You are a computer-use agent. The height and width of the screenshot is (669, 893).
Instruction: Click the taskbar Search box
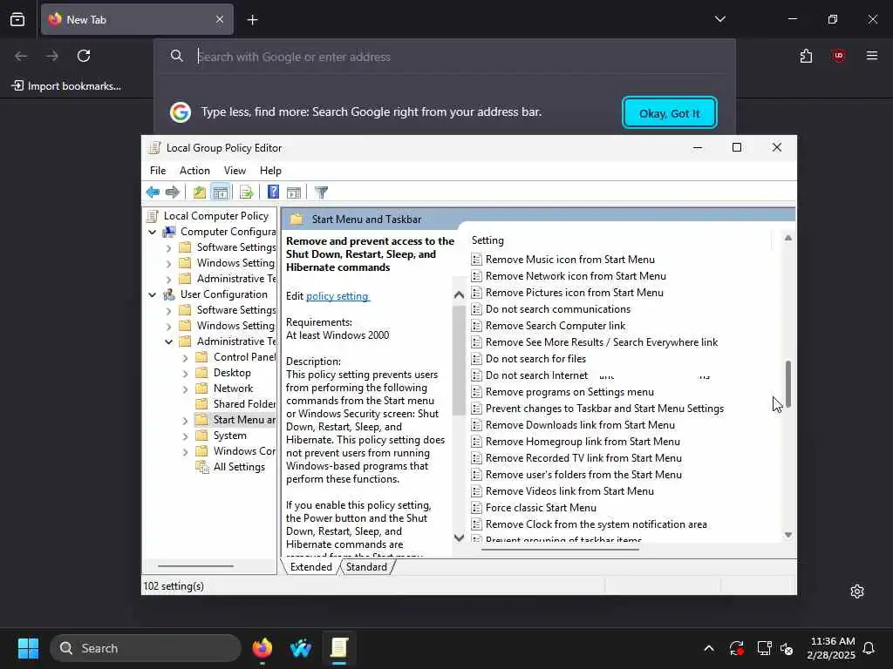[x=146, y=648]
